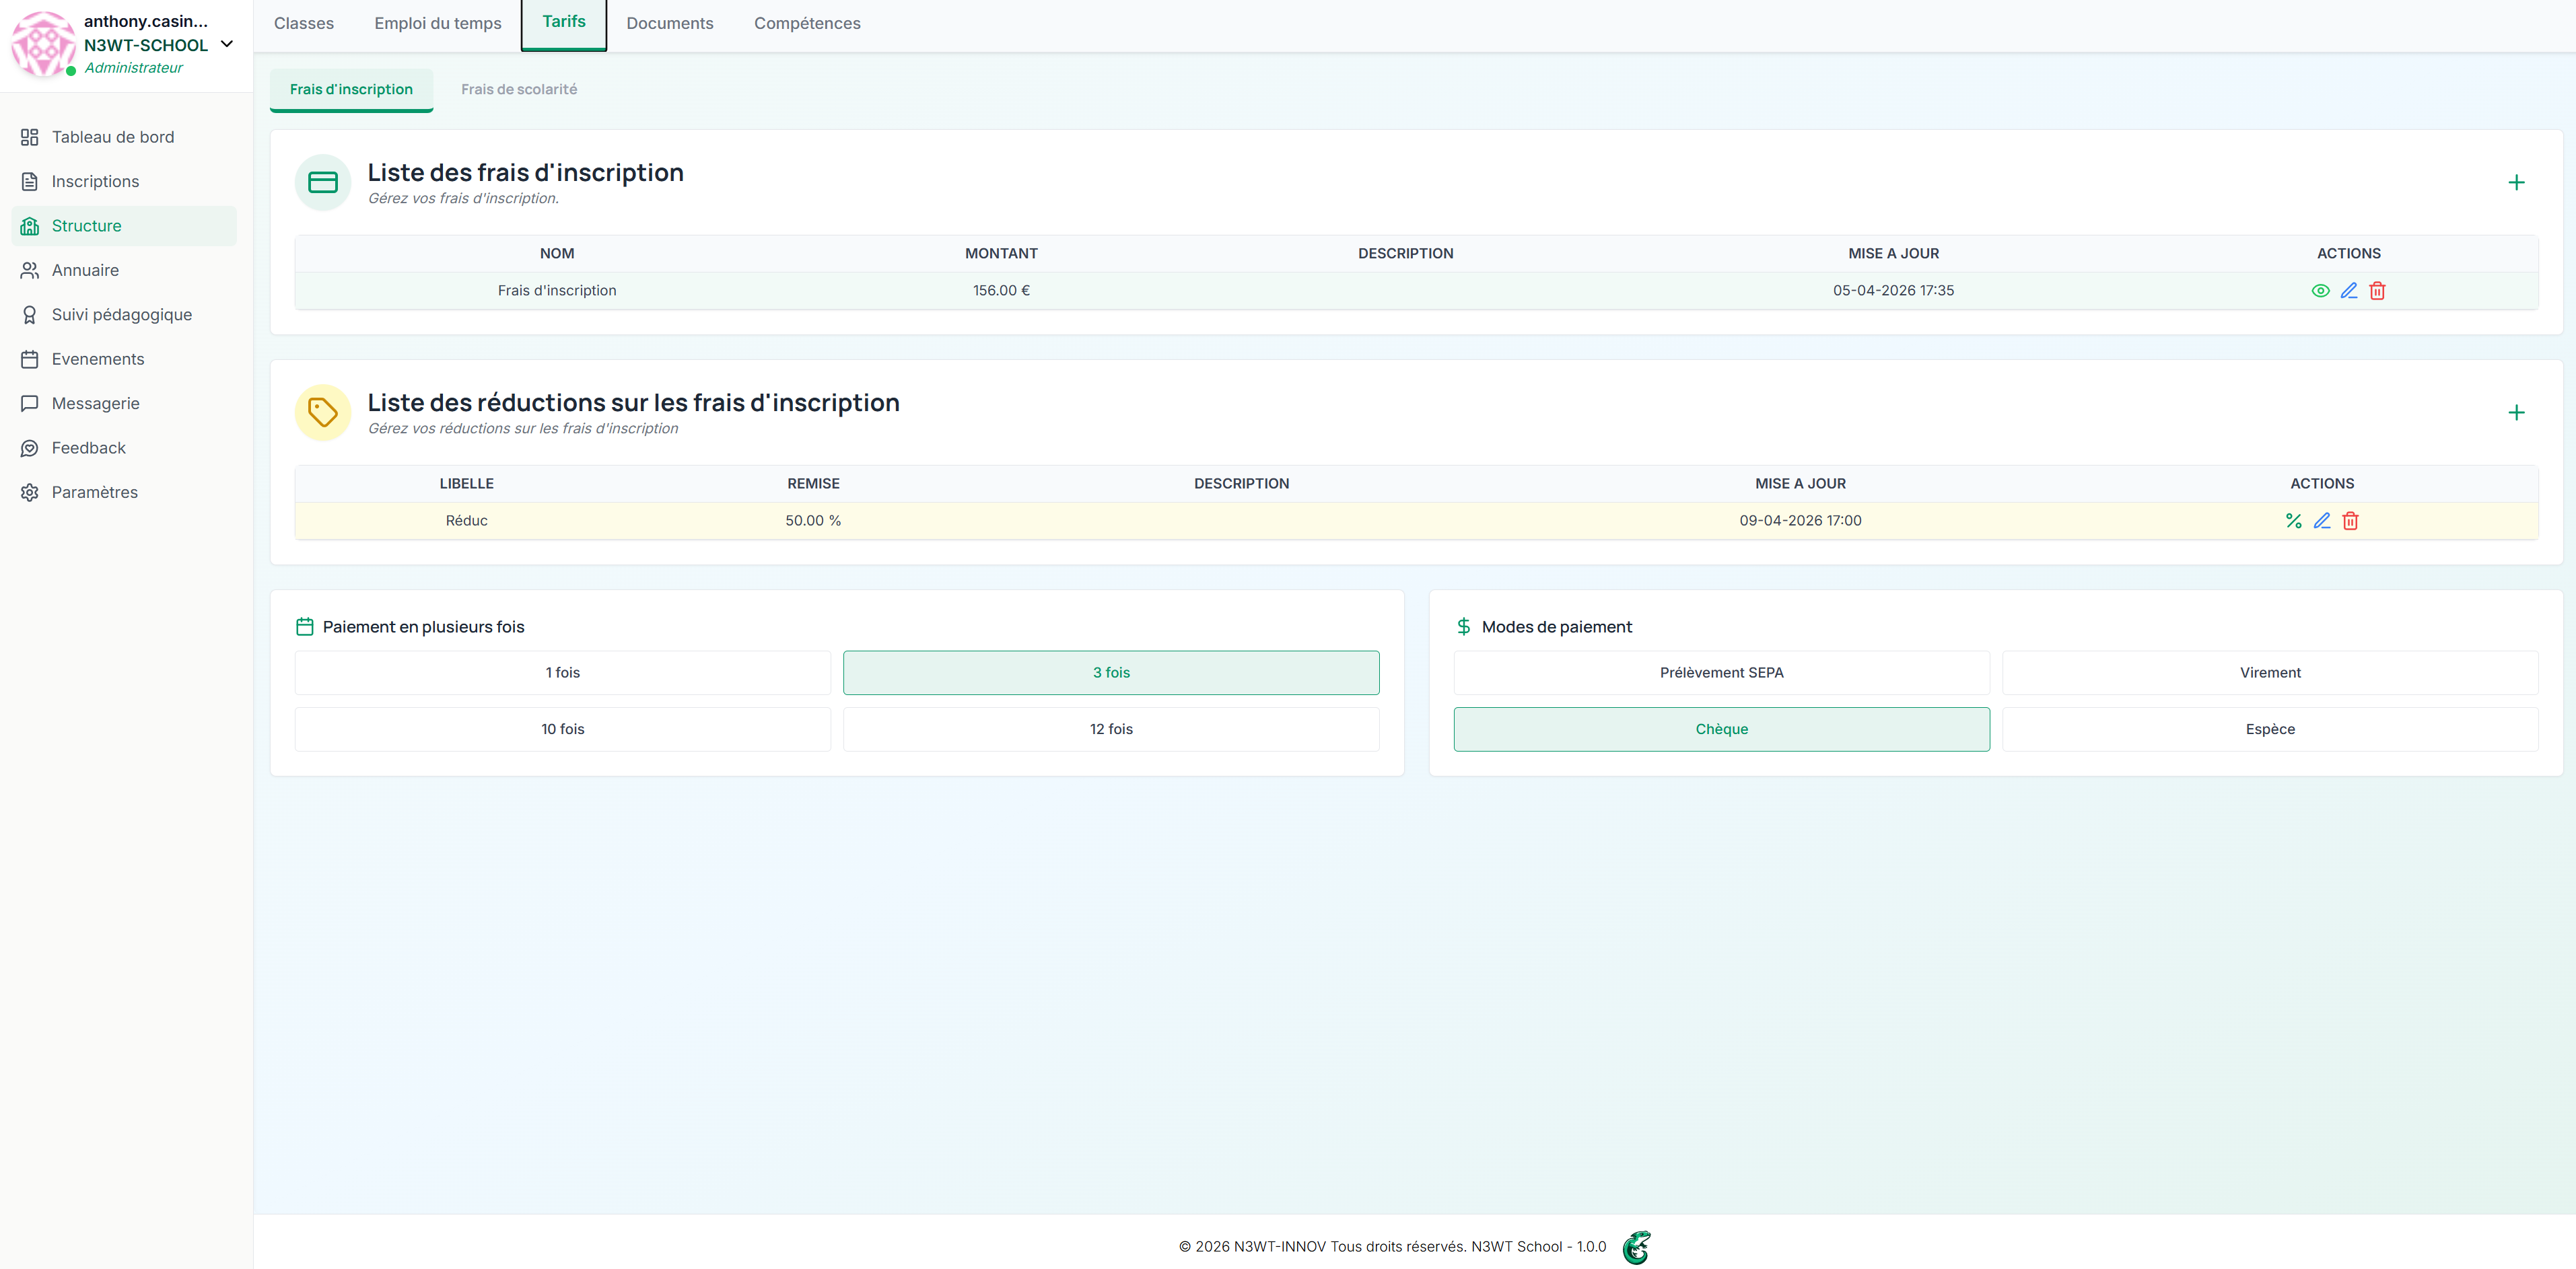
Task: Click the yellow tag icon beside reductions title
Action: [x=323, y=412]
